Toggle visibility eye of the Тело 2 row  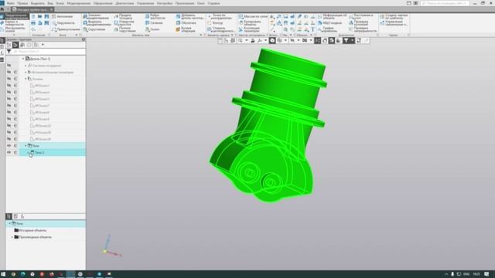9,152
